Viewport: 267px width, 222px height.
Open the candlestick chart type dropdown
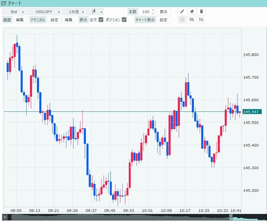click(x=95, y=12)
